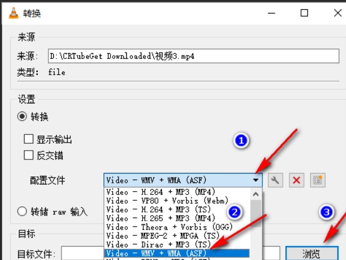Pick highlighted Video - WMV + WMA (ASF) entry

(x=177, y=253)
